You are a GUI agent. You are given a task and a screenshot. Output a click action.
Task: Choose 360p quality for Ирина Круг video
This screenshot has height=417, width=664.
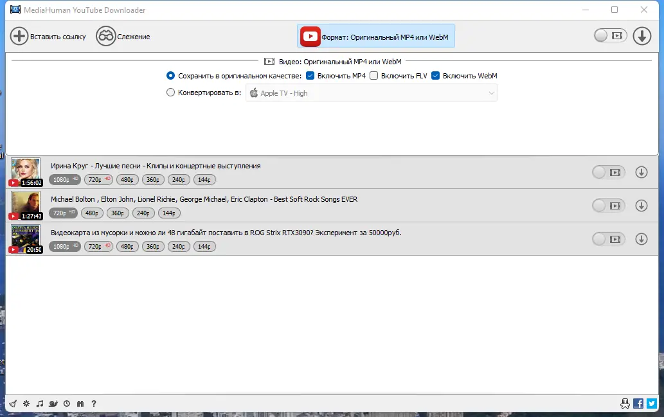[153, 179]
